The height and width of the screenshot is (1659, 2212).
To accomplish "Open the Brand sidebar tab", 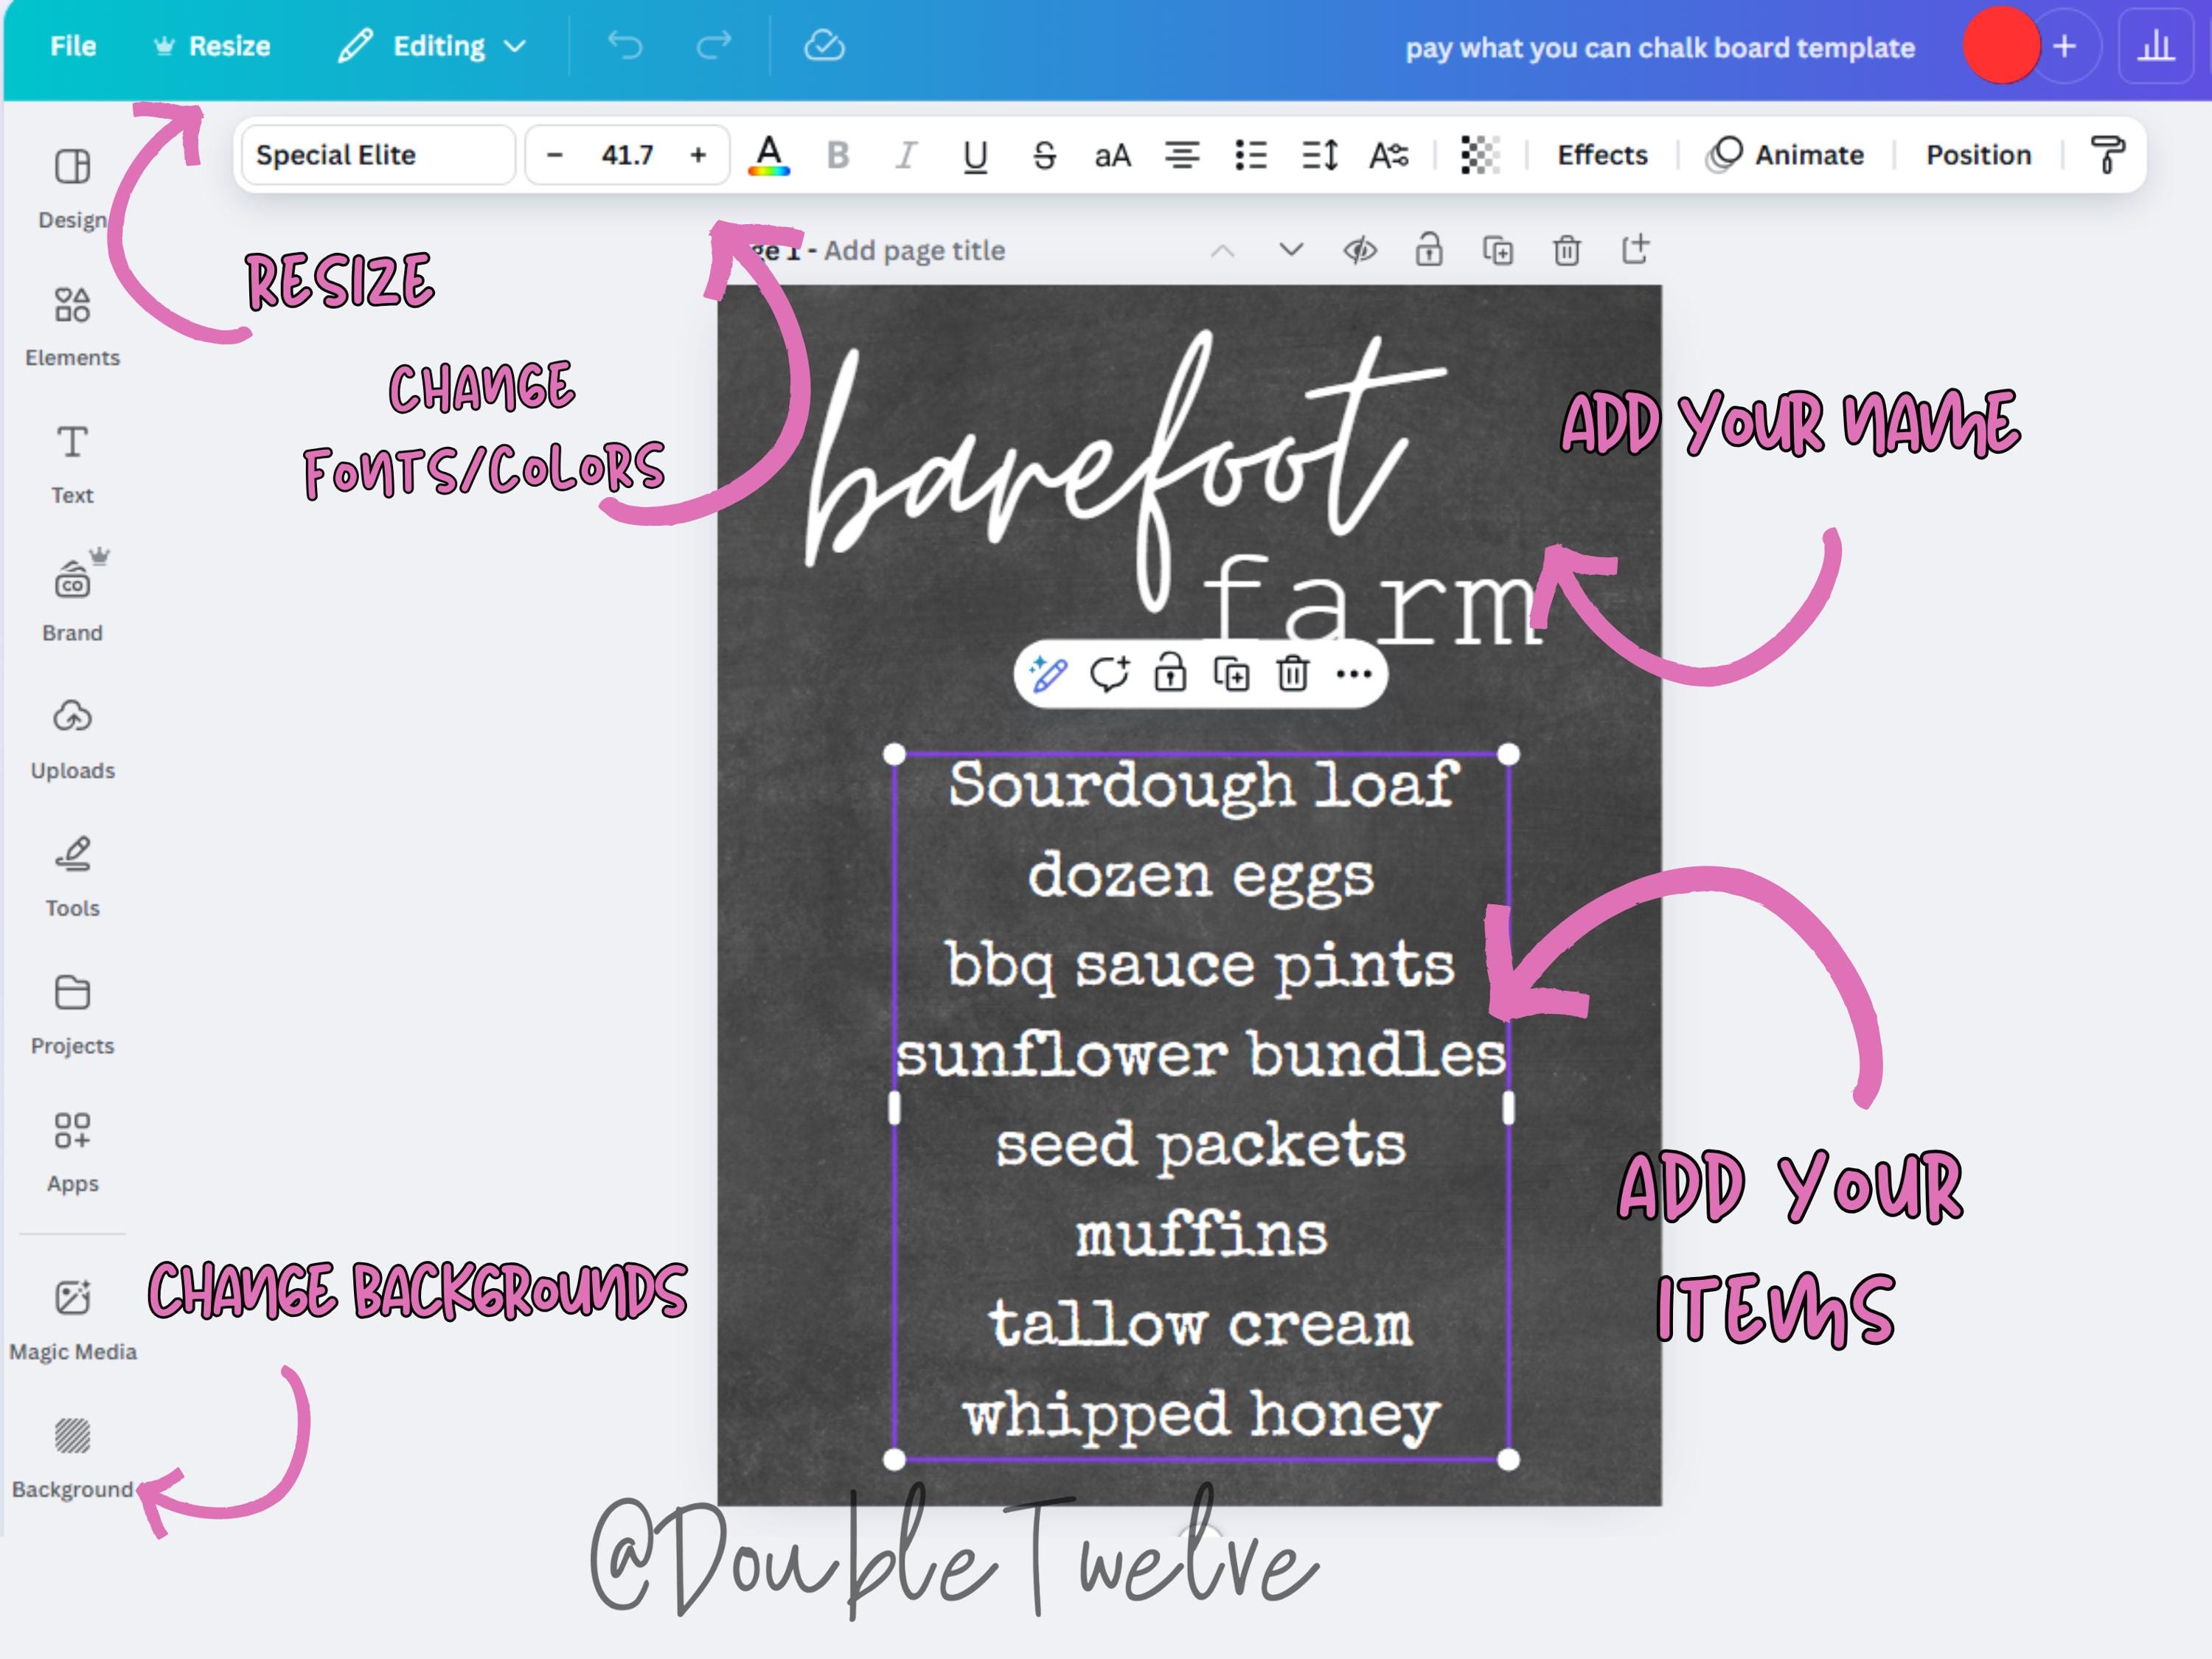I will [72, 600].
